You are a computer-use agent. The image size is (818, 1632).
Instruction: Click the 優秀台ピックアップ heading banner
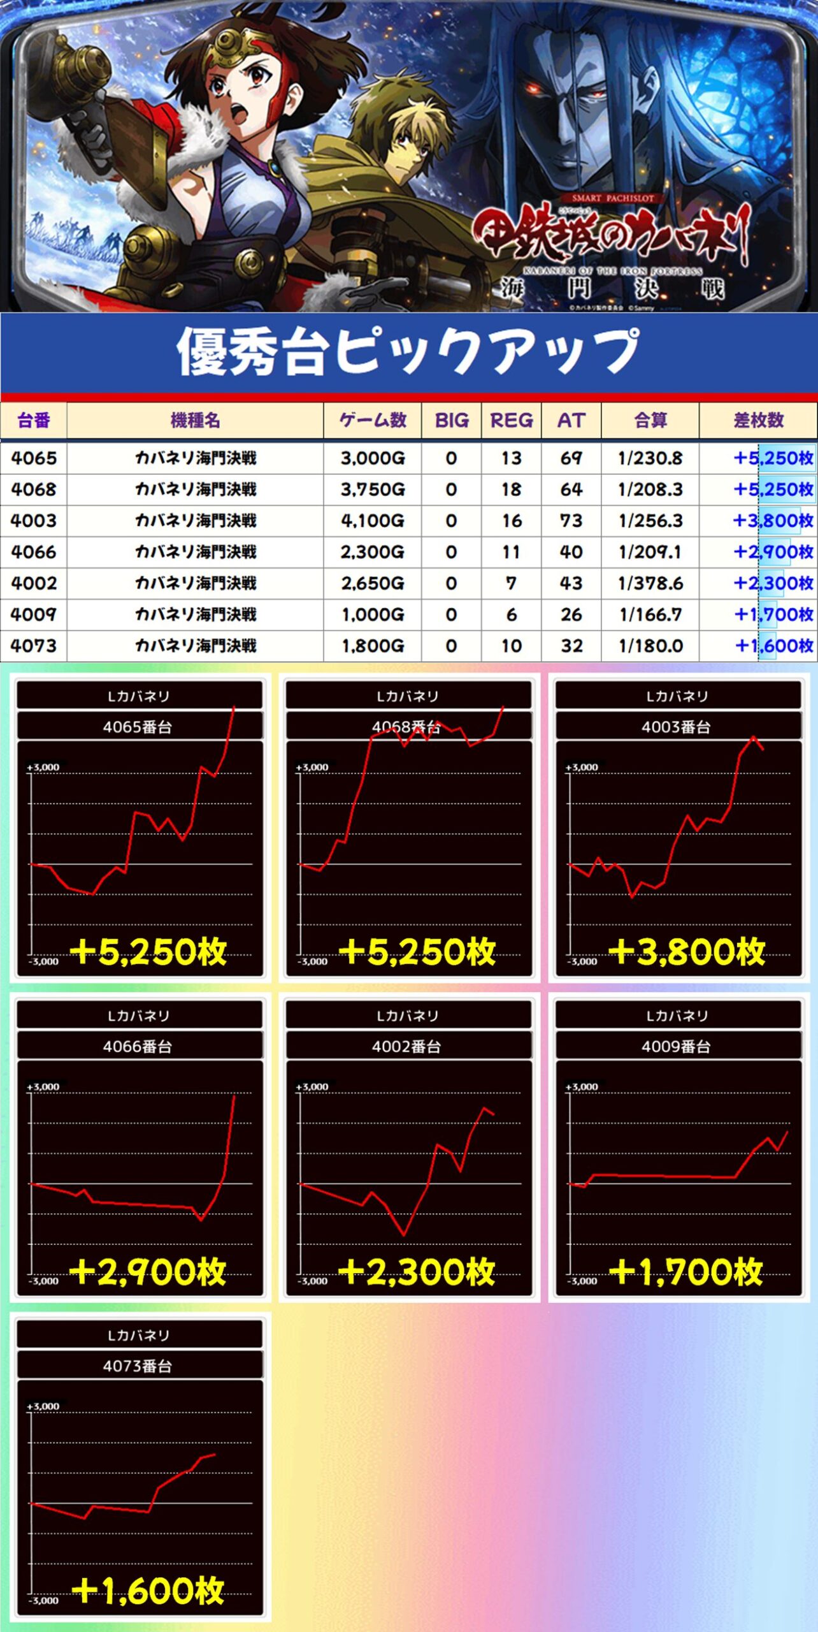[408, 353]
